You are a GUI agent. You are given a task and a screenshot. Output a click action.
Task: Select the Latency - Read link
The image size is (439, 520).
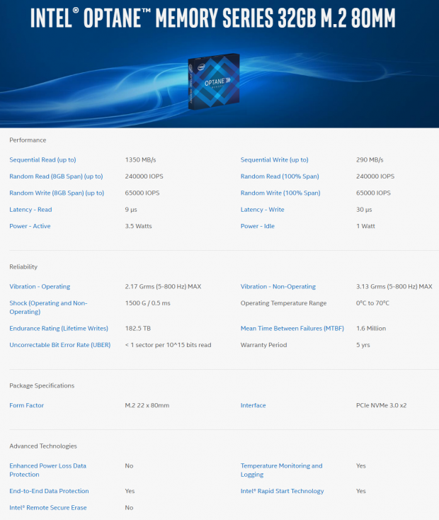pyautogui.click(x=30, y=210)
